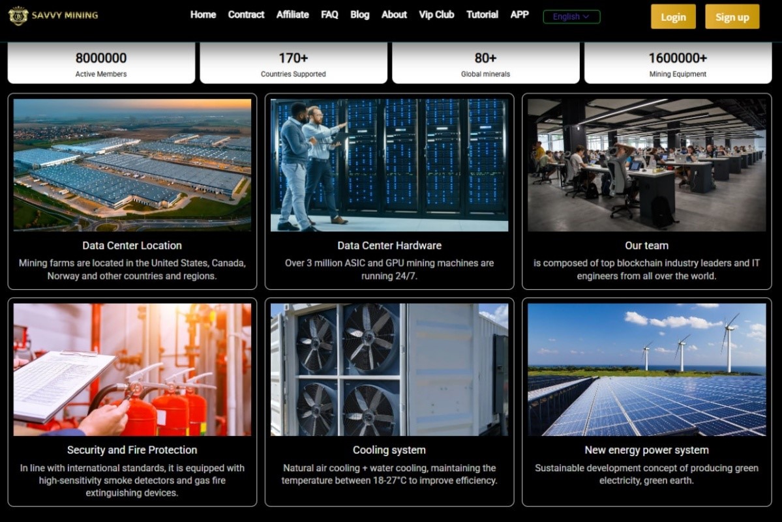Open the Contract page
782x522 pixels.
tap(246, 14)
